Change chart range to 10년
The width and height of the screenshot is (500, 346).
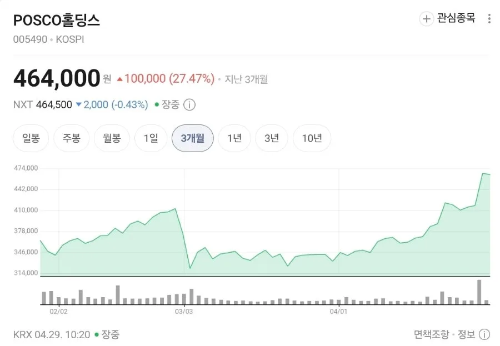(312, 138)
